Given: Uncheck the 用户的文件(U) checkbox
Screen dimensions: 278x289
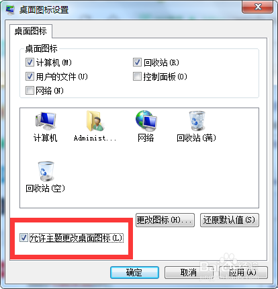Looking at the screenshot, I should [30, 77].
